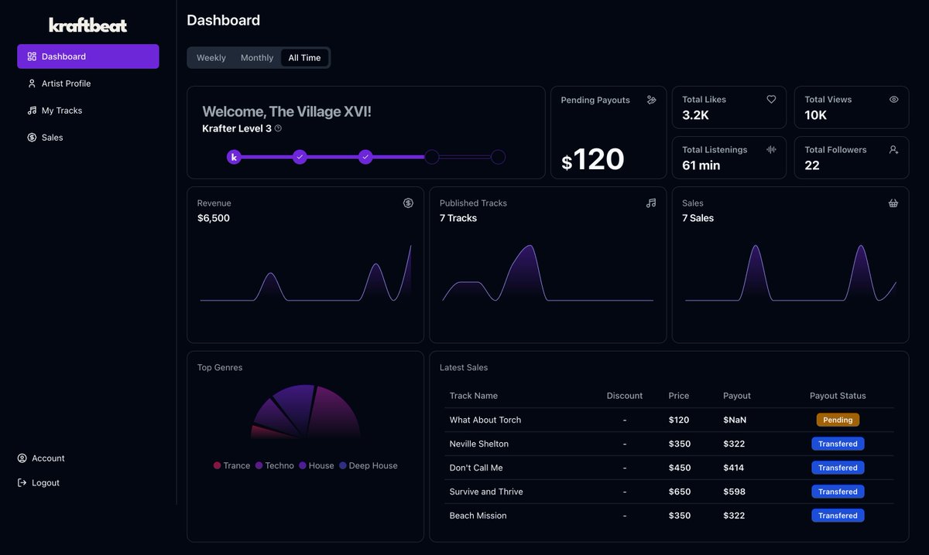Click the 'Latest Sales' heading
Viewport: 929px width, 555px height.
[464, 368]
